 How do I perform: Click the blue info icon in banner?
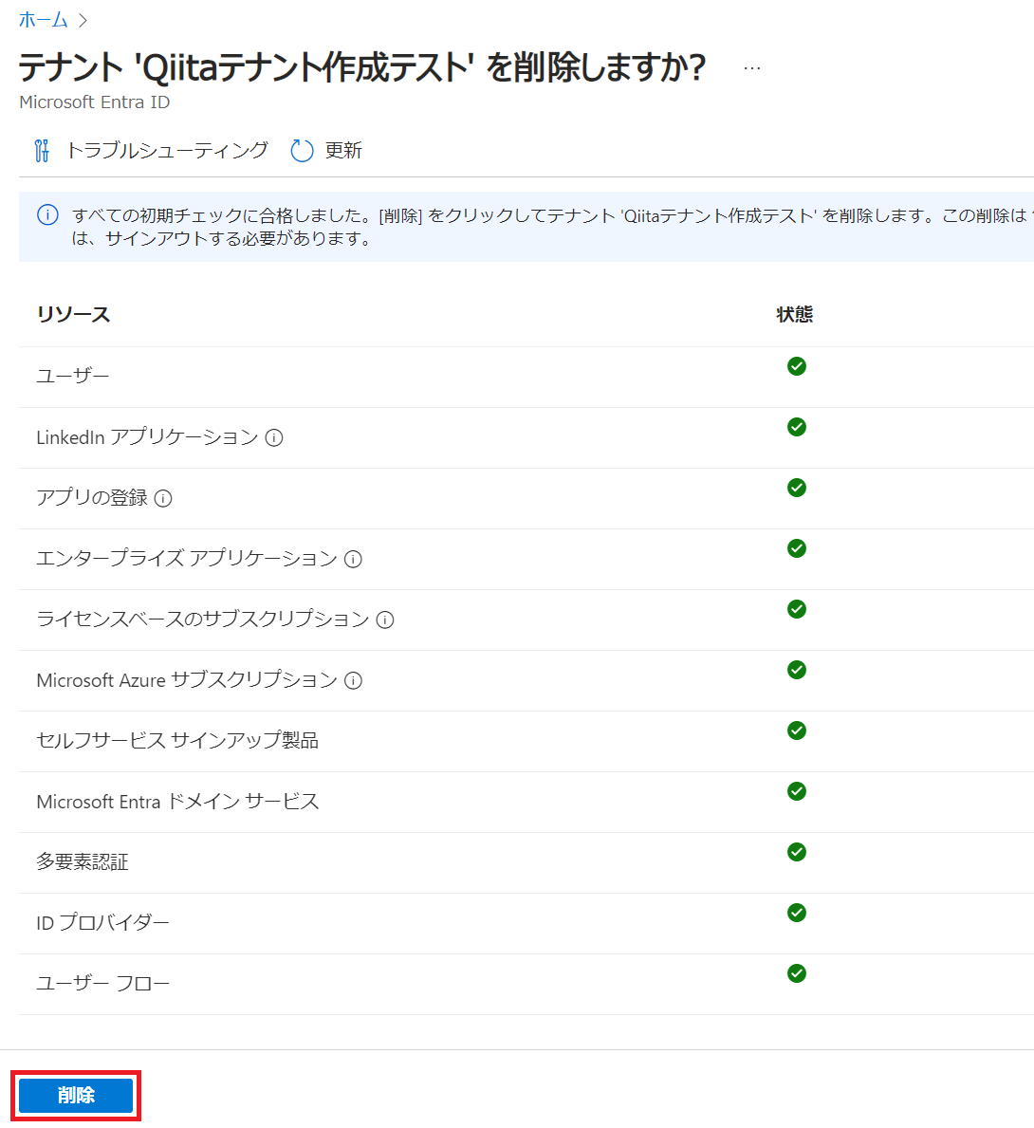pyautogui.click(x=47, y=215)
